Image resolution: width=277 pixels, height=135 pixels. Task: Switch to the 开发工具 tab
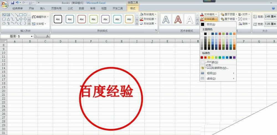pyautogui.click(x=118, y=8)
